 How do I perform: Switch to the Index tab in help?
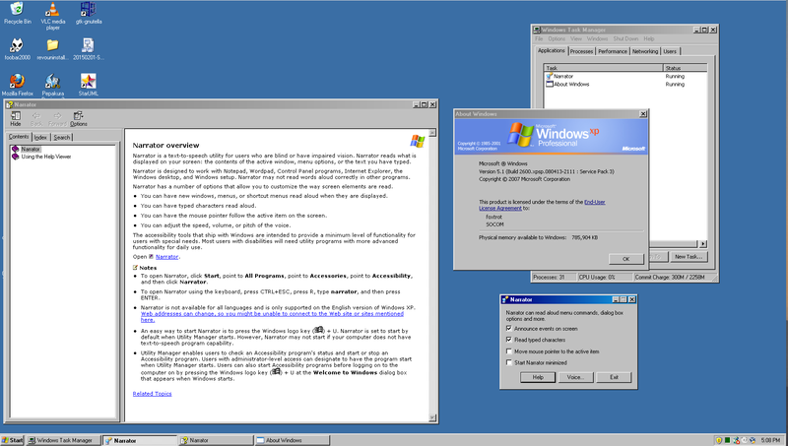[40, 137]
